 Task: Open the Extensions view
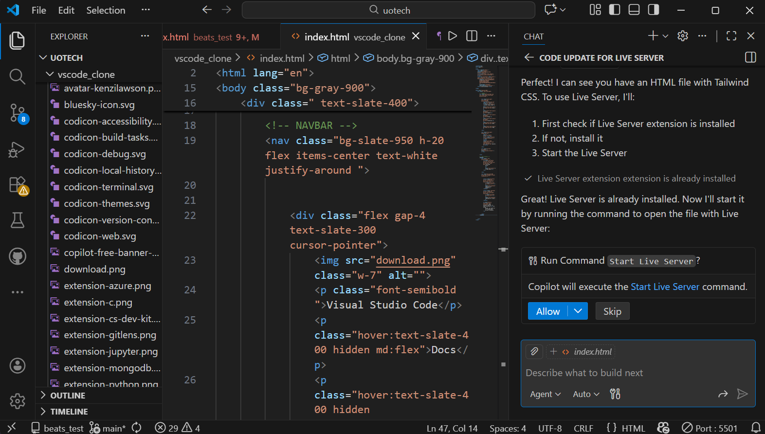pyautogui.click(x=17, y=185)
